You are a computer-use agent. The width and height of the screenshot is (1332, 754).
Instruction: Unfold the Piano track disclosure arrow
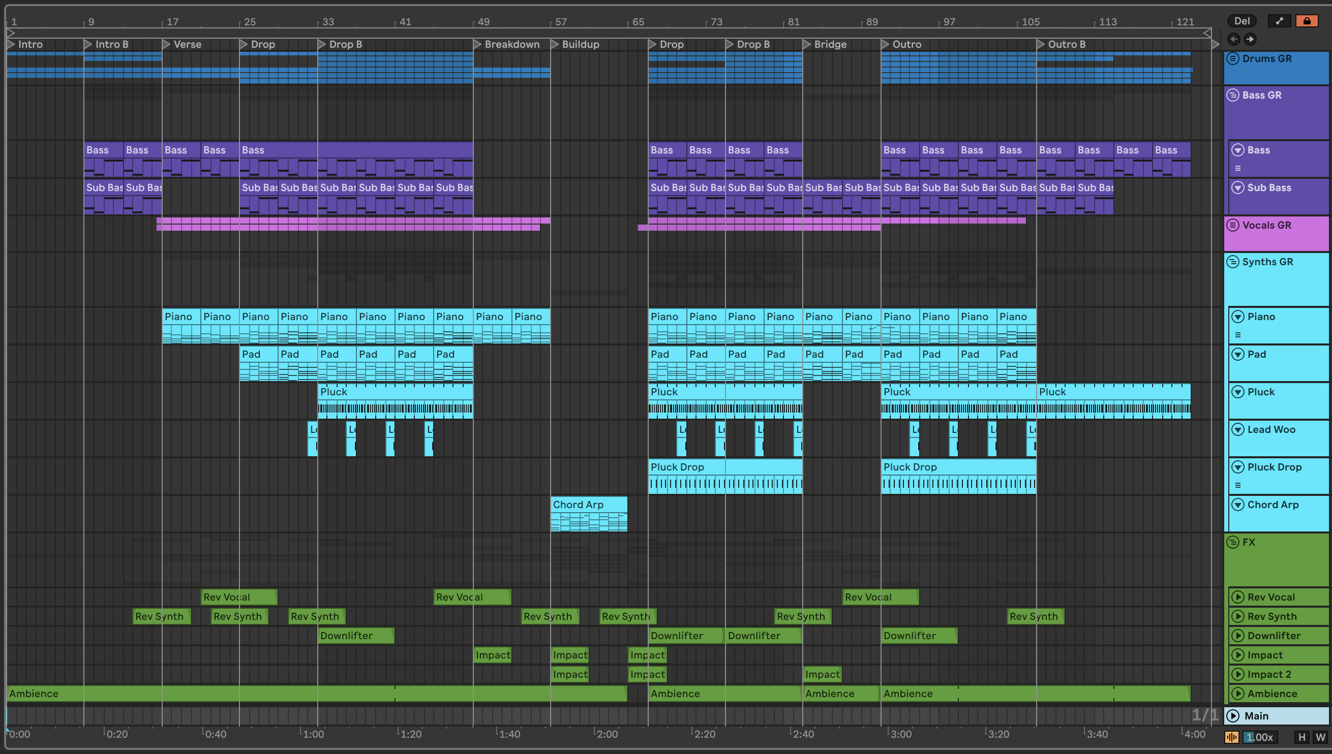(1238, 317)
